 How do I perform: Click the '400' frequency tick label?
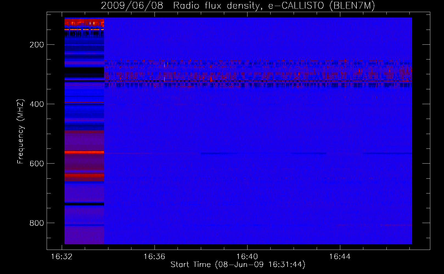click(37, 104)
